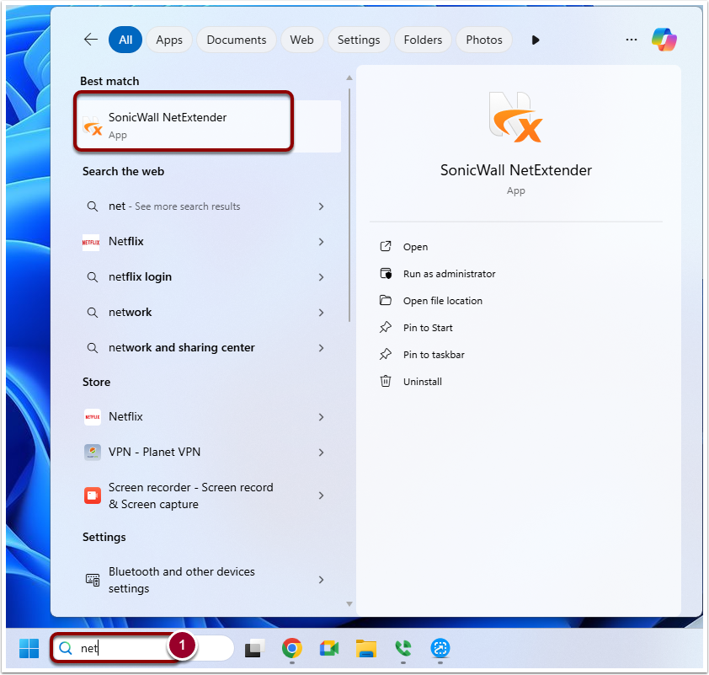Open the three-dots more options menu
The image size is (709, 675).
632,40
